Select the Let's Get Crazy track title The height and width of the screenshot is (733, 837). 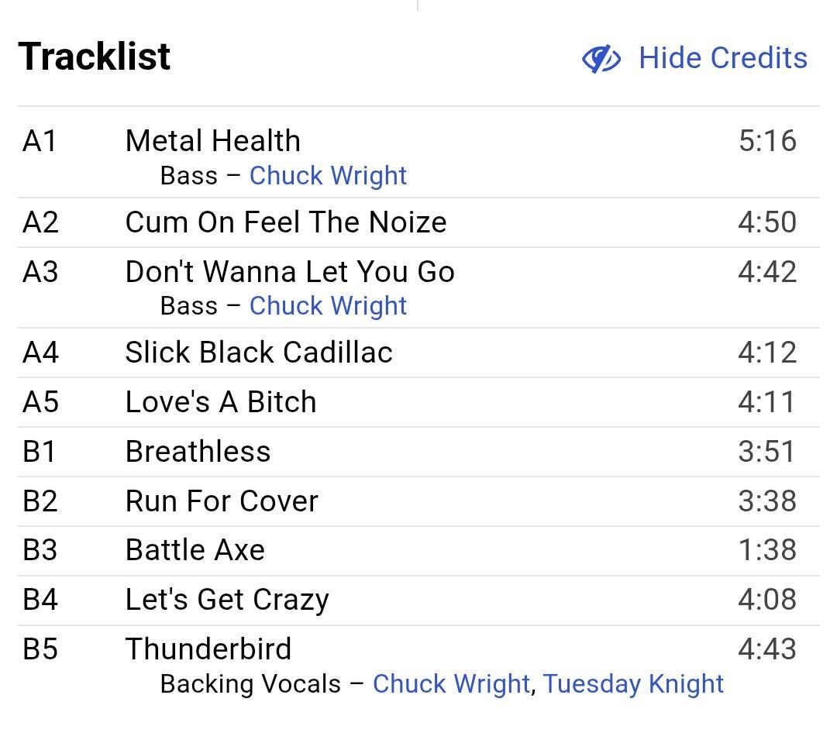(x=227, y=600)
